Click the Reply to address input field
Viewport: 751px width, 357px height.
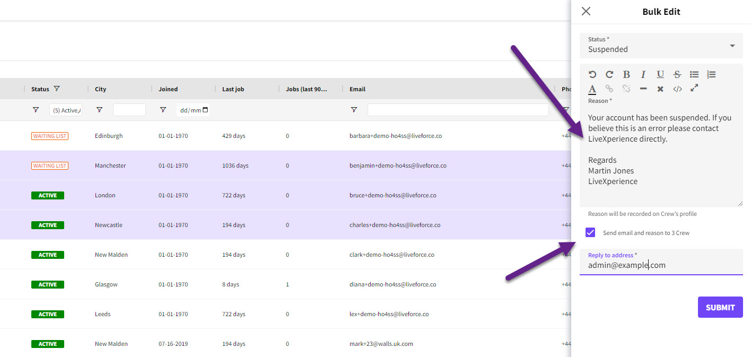pyautogui.click(x=661, y=265)
